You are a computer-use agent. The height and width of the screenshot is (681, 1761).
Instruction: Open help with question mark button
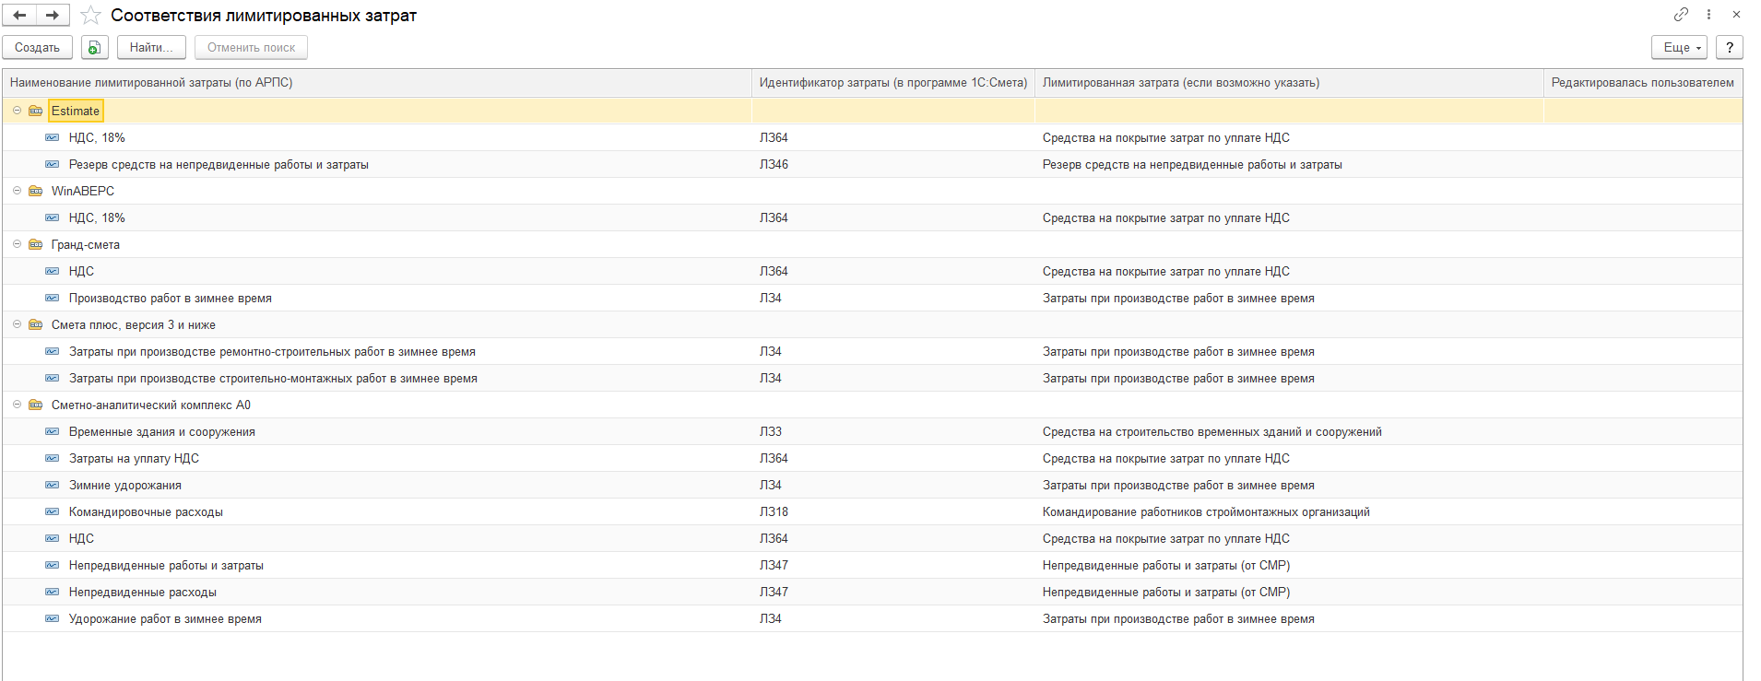pos(1730,48)
